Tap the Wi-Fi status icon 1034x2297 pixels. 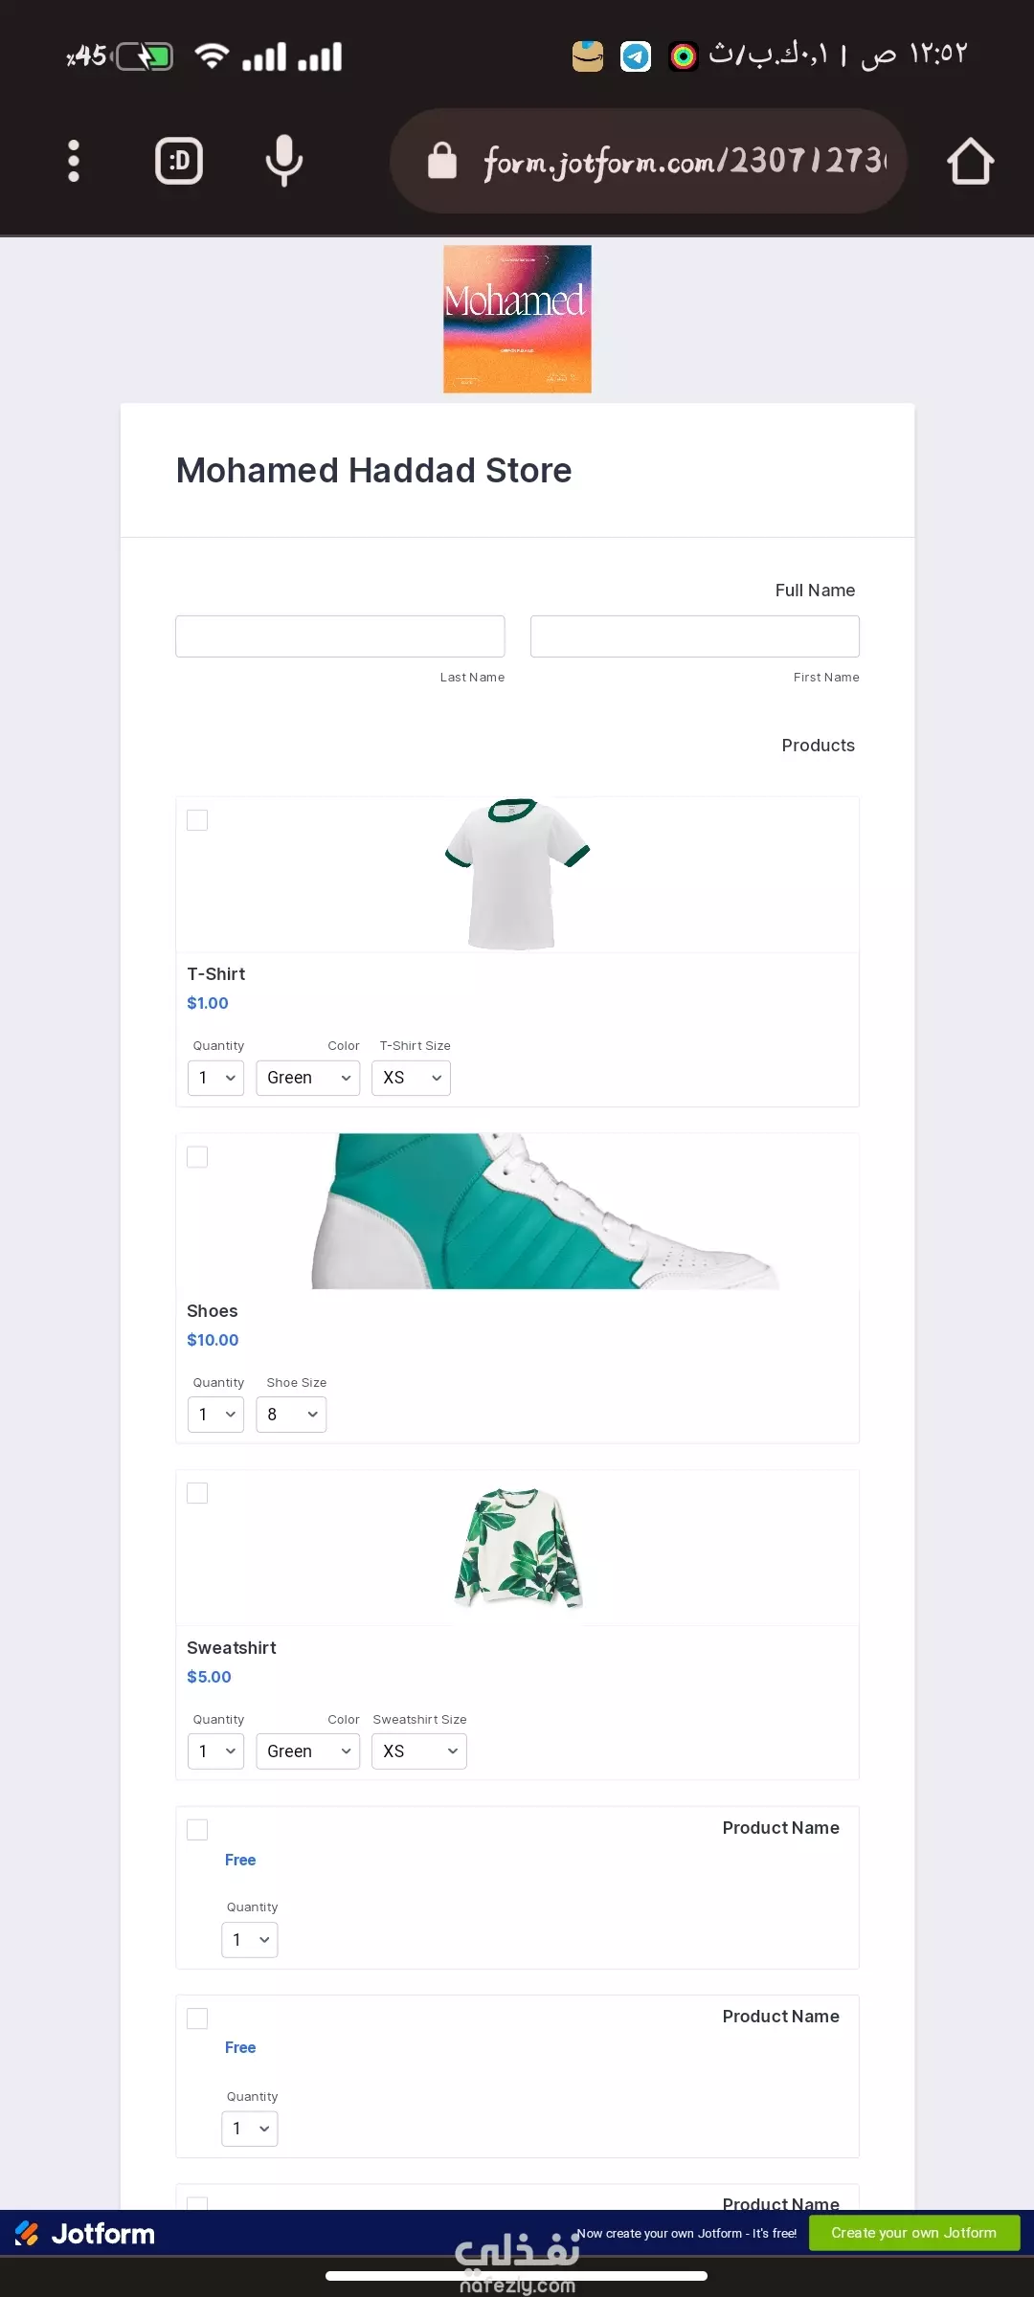212,56
